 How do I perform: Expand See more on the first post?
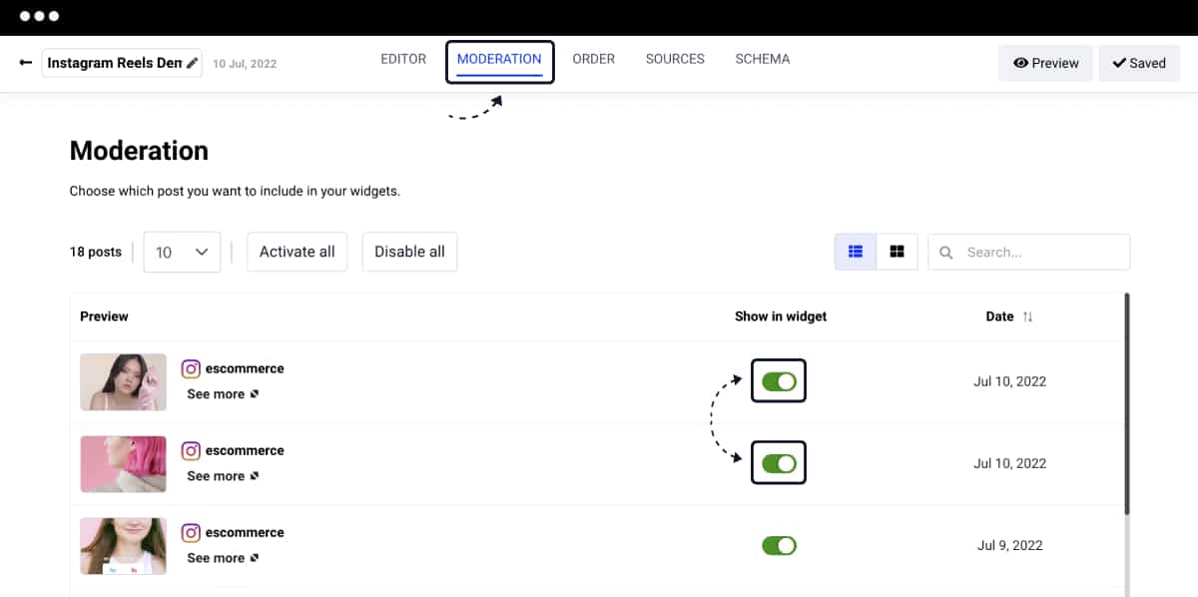(x=222, y=394)
